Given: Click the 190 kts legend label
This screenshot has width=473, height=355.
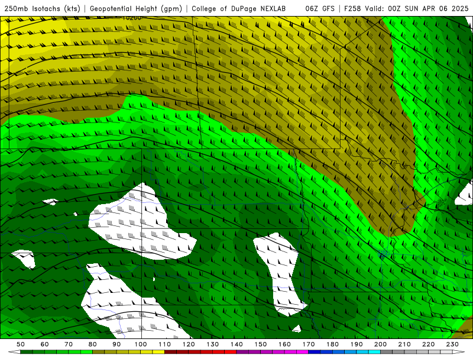Looking at the screenshot, I should point(357,344).
